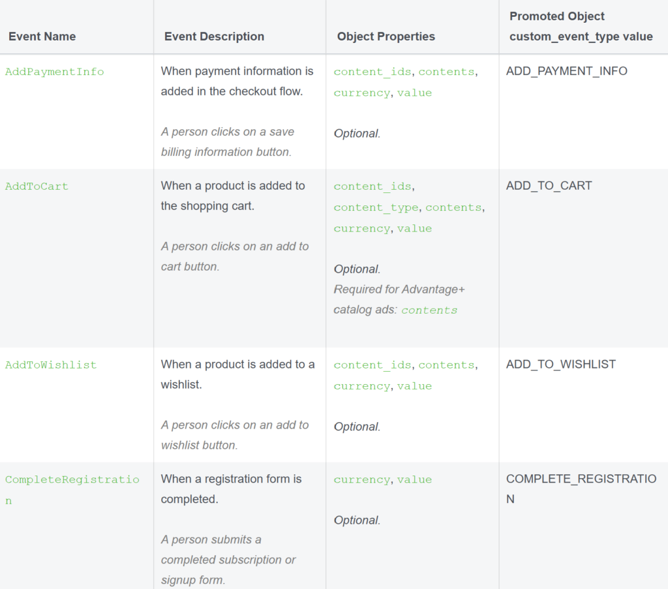668x589 pixels.
Task: Click contents link in AddPaymentInfo properties
Action: coord(446,72)
